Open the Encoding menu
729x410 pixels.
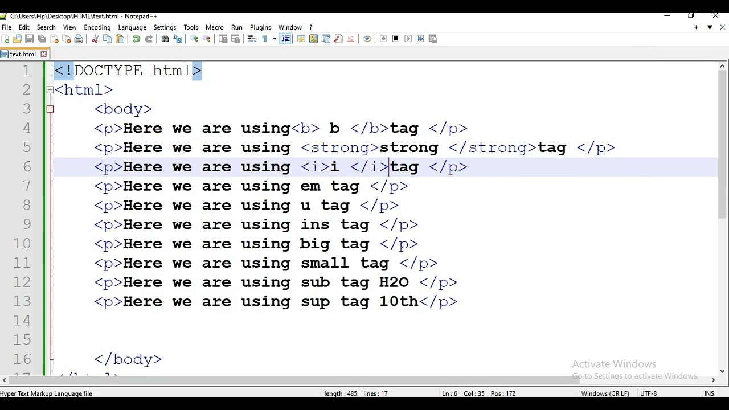coord(97,27)
